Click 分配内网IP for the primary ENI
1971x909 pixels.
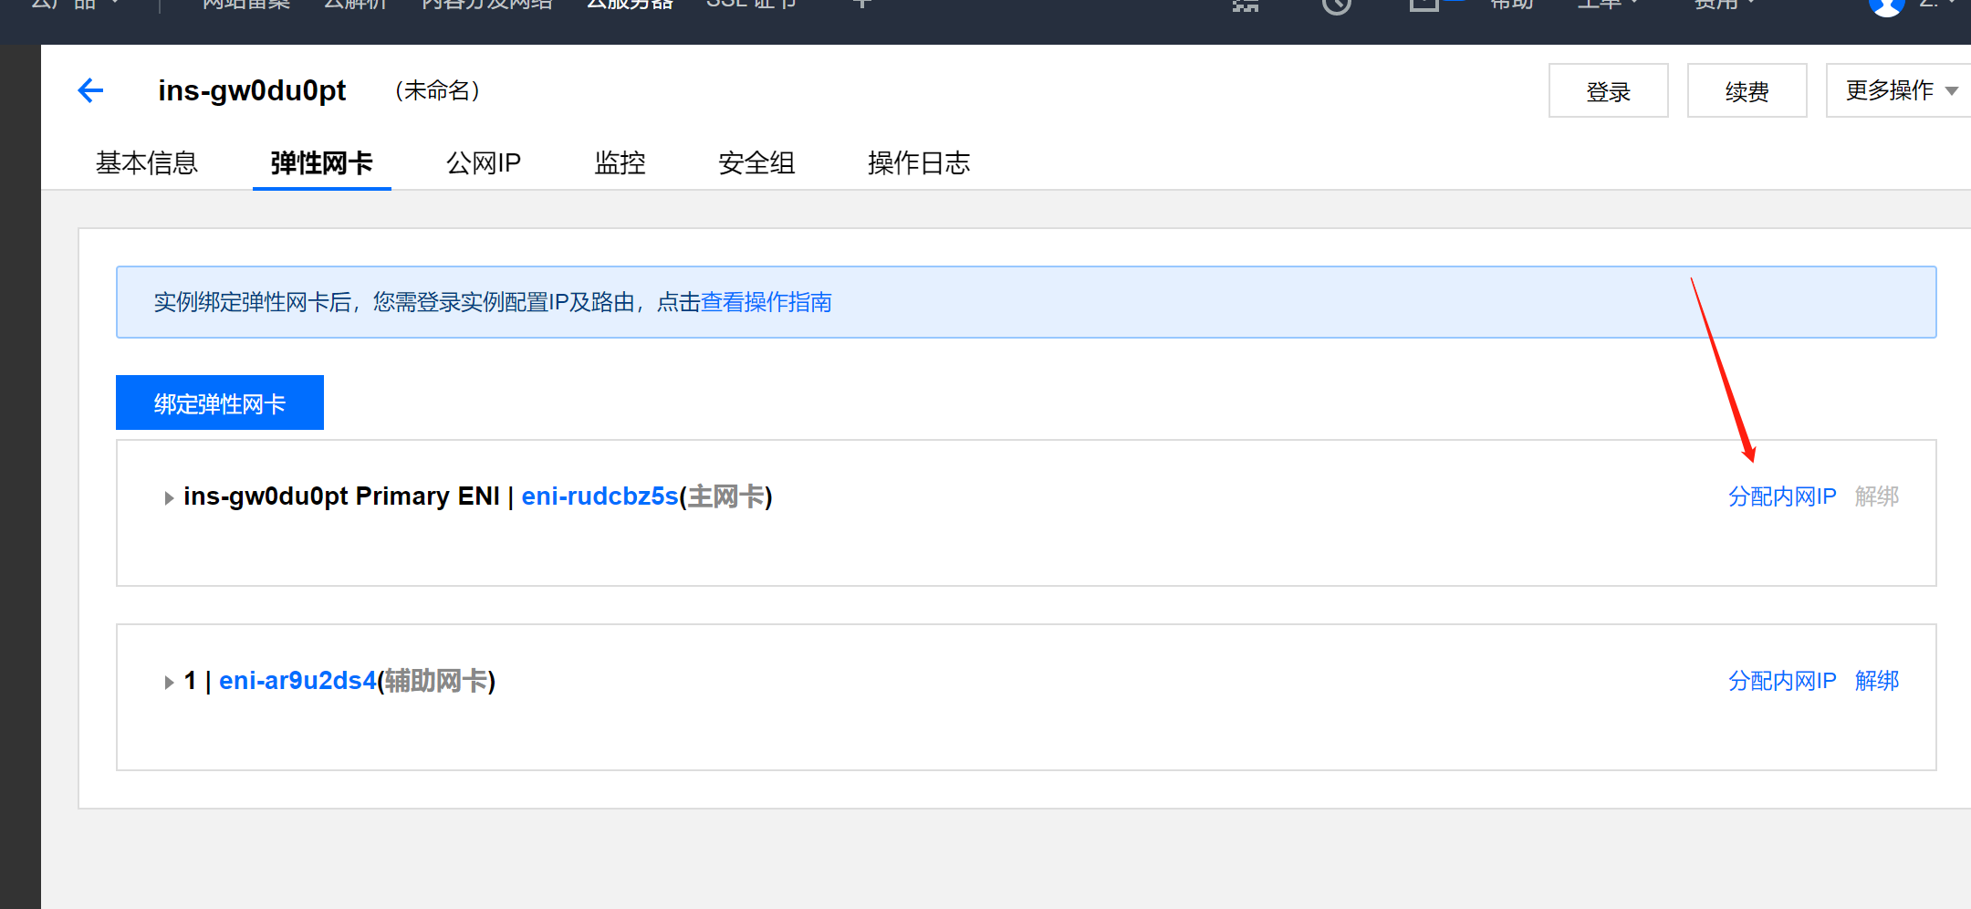point(1782,496)
